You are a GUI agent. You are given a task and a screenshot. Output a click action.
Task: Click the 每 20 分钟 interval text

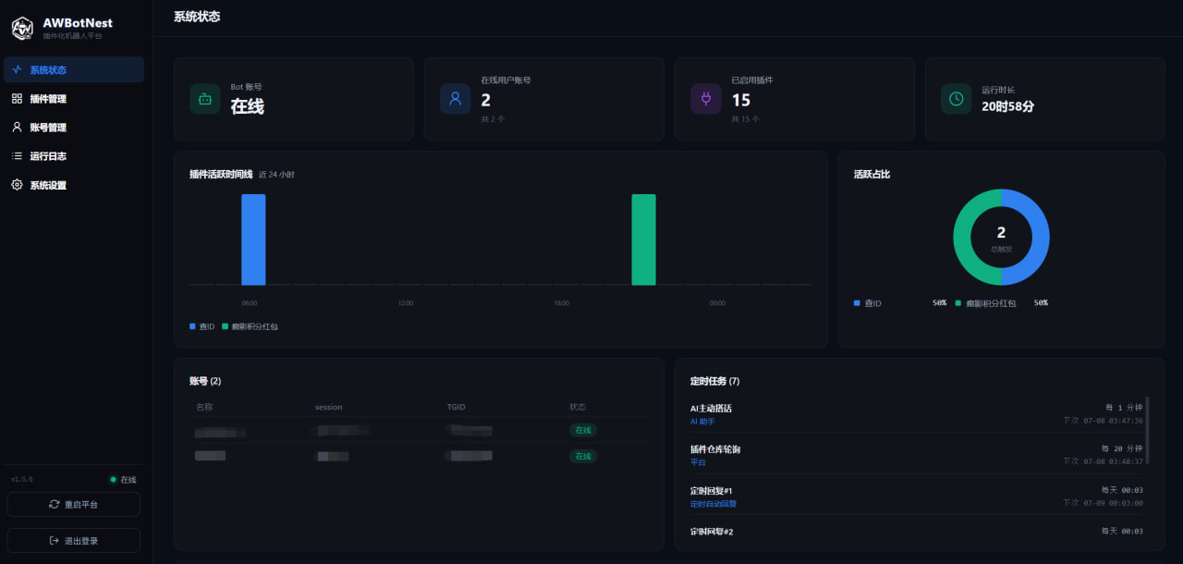tap(1124, 448)
